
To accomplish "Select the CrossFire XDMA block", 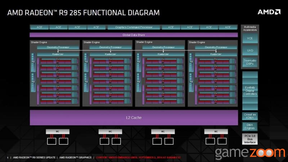I will click(x=250, y=116).
